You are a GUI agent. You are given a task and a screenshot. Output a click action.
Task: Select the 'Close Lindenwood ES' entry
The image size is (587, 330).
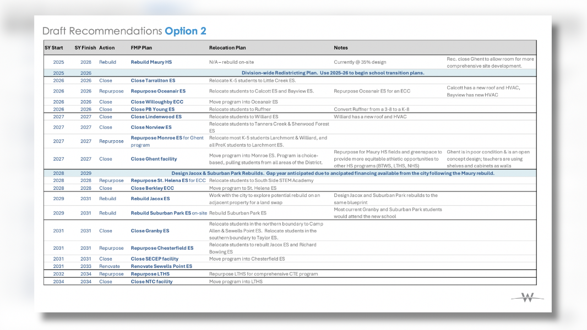[x=156, y=117]
